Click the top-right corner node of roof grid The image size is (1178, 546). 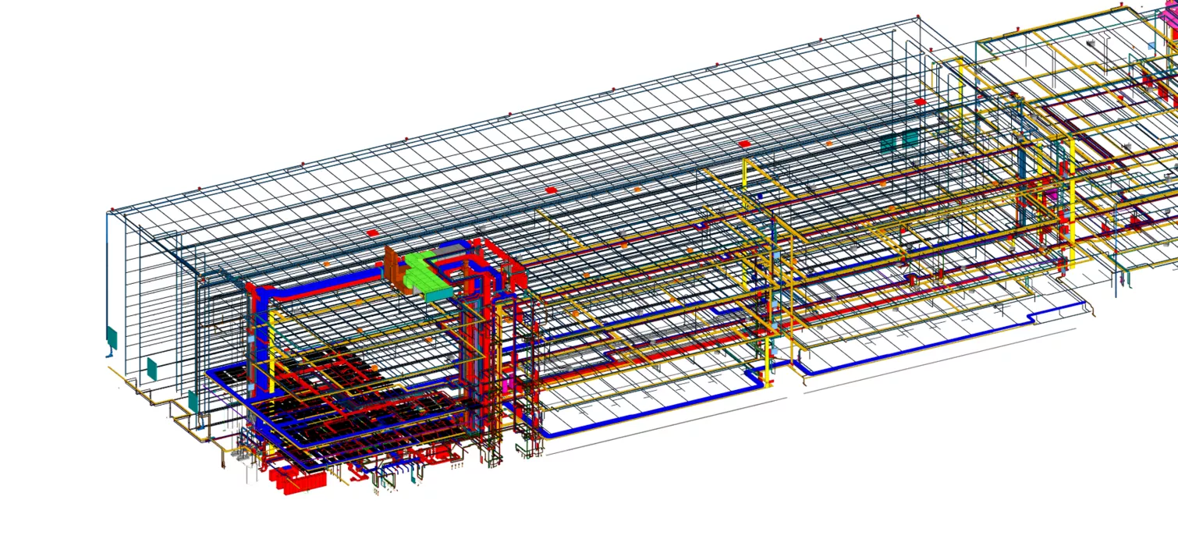pos(918,16)
